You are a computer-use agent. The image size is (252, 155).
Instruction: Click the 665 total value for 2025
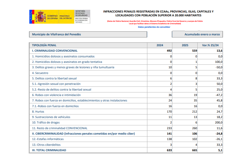click(194, 150)
